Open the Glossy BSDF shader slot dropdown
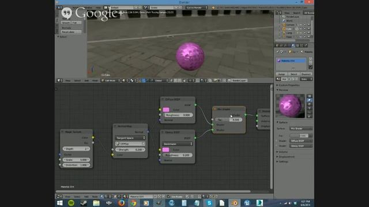369x207 pixels. pos(301,145)
